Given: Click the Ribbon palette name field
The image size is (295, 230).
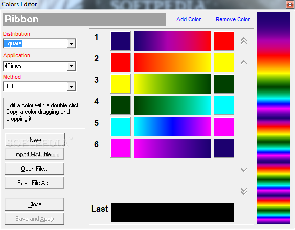Looking at the screenshot, I should [x=84, y=19].
